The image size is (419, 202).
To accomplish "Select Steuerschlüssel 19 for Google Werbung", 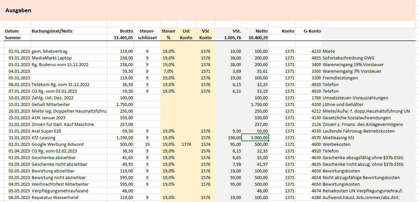I will pyautogui.click(x=147, y=144).
